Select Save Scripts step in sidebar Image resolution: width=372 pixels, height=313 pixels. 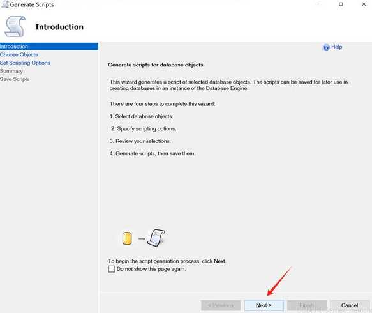[15, 79]
